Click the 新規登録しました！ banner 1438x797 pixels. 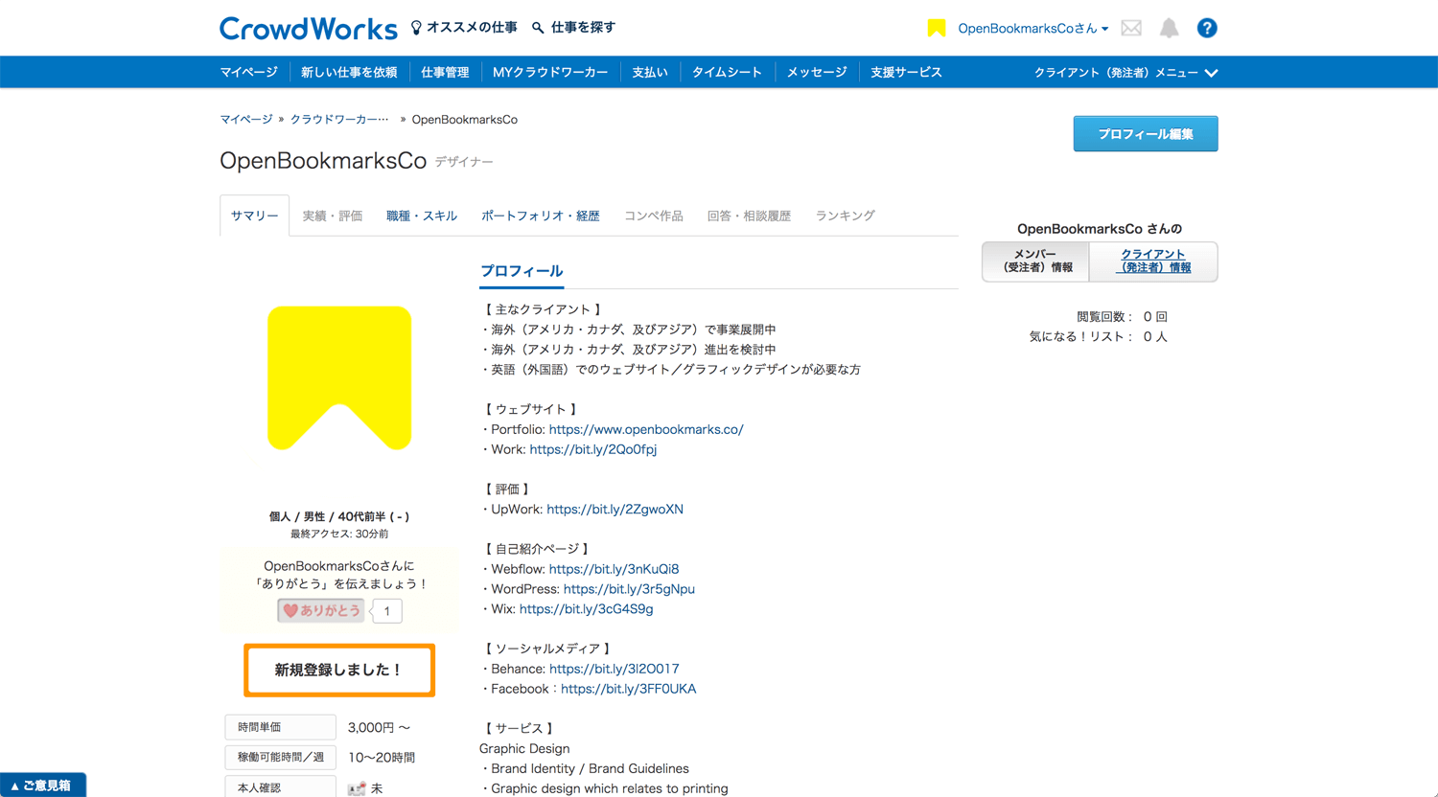(x=339, y=670)
